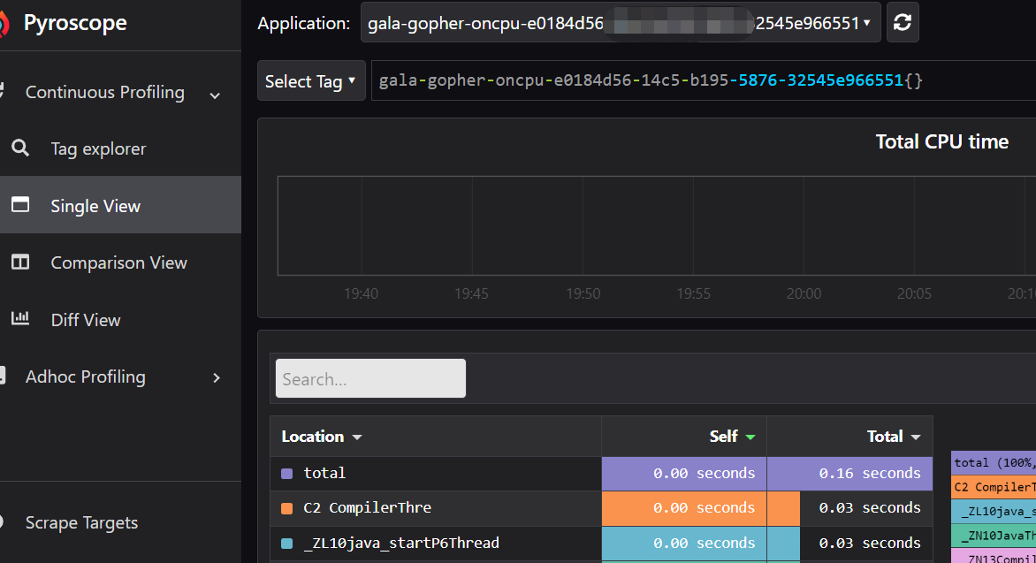Click the Diff View chart icon
Screen dimensions: 1036x563
click(20, 319)
